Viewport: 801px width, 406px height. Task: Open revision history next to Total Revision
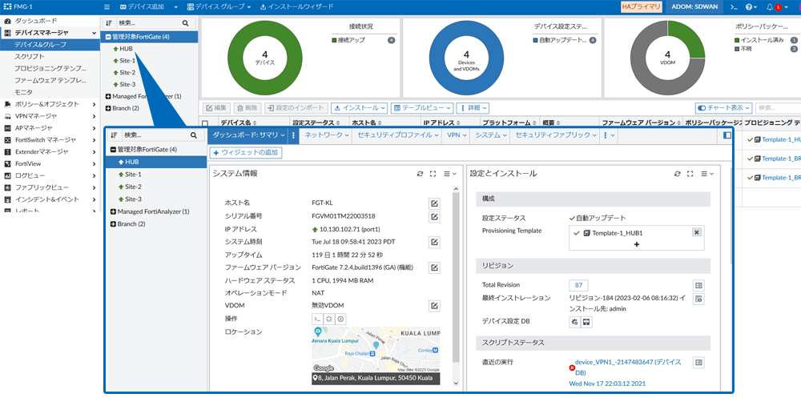pyautogui.click(x=698, y=285)
